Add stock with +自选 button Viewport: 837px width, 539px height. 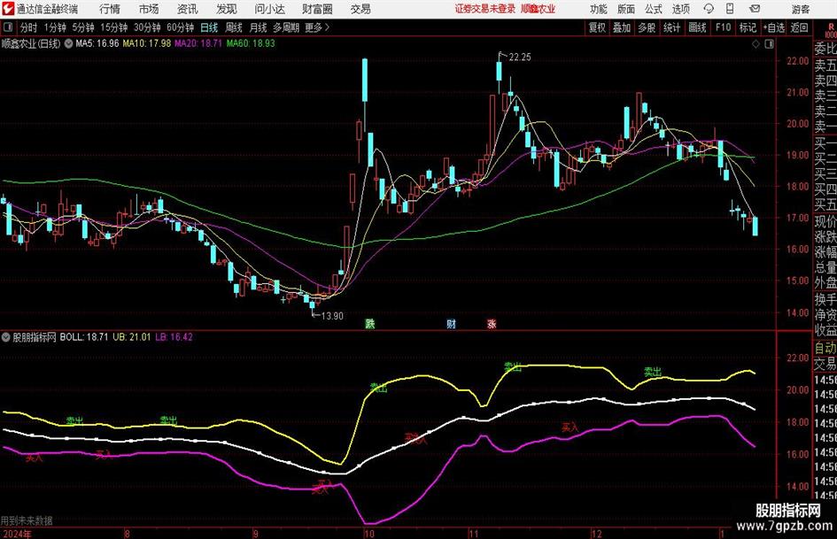click(773, 27)
